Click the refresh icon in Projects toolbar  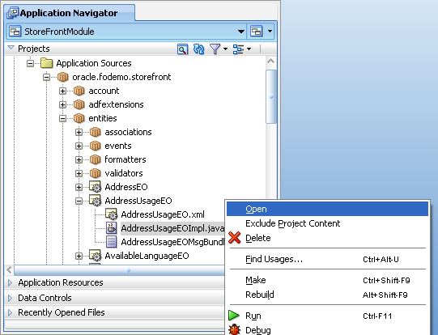click(198, 49)
